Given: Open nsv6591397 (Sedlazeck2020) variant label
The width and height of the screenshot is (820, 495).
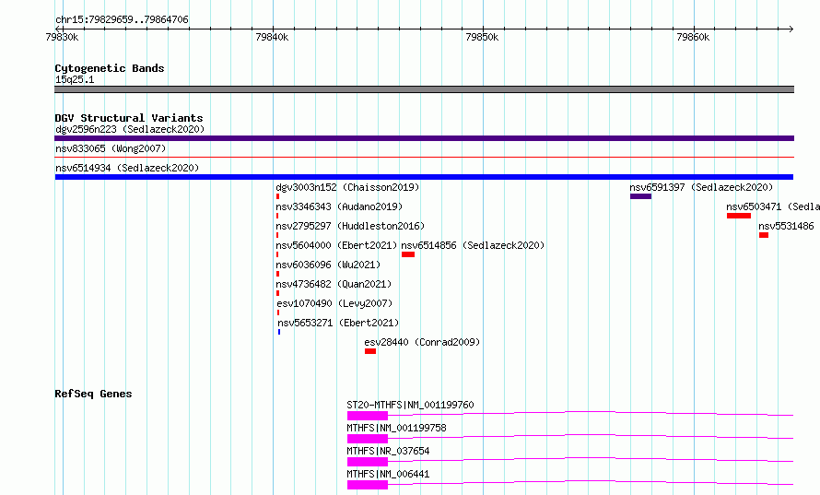Looking at the screenshot, I should pos(701,187).
